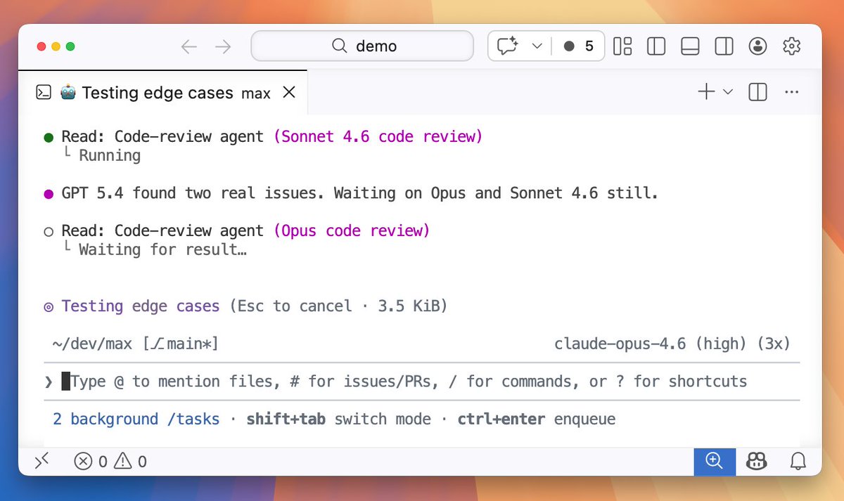Click the zoom magnifier status icon
The image size is (844, 501).
click(715, 461)
